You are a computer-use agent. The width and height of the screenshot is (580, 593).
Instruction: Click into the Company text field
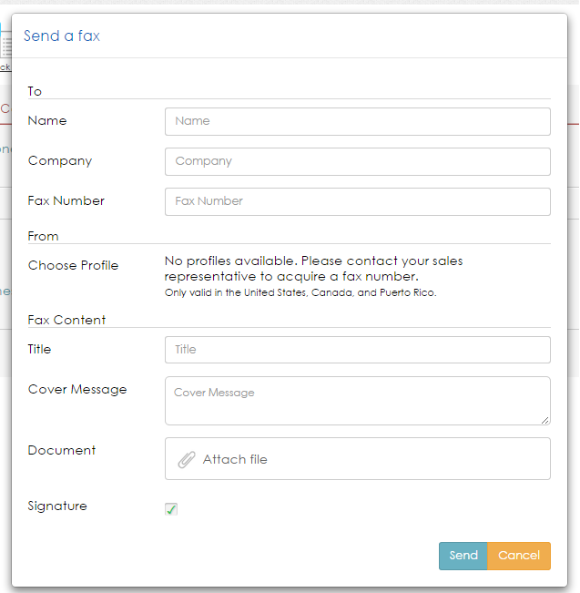click(357, 161)
